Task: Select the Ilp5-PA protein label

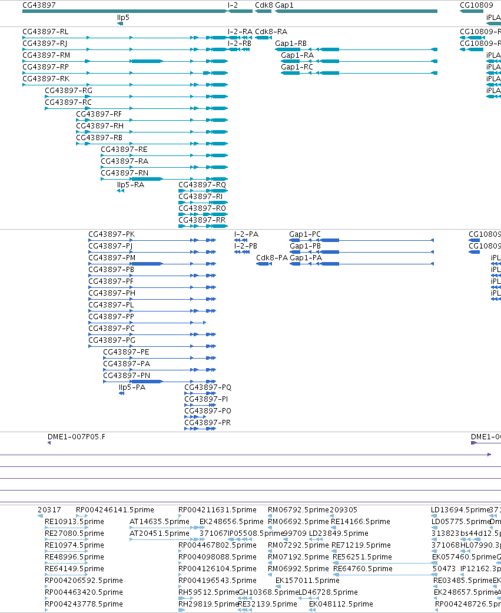Action: 132,387
